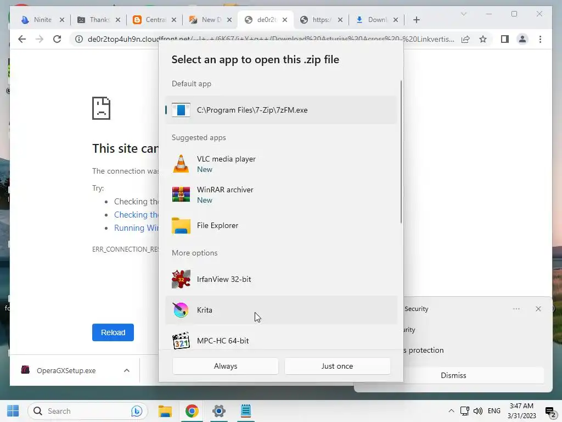Open Security notification more options ellipsis

[516, 309]
